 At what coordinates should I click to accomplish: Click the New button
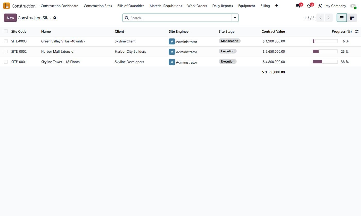point(10,18)
